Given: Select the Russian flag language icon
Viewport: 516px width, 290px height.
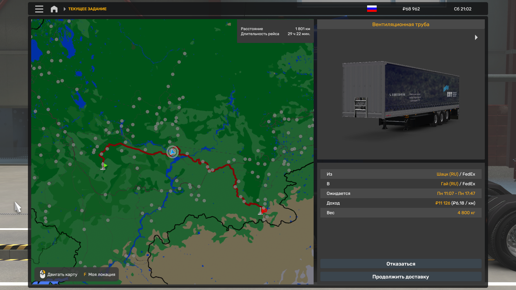Looking at the screenshot, I should click(x=372, y=9).
